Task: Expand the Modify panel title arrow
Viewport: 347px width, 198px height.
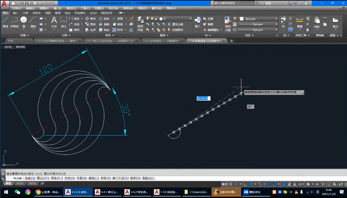Action: pos(113,35)
